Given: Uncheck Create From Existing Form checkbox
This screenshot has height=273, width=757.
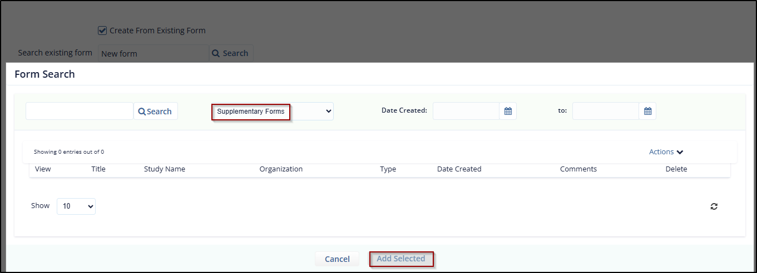Looking at the screenshot, I should 102,31.
